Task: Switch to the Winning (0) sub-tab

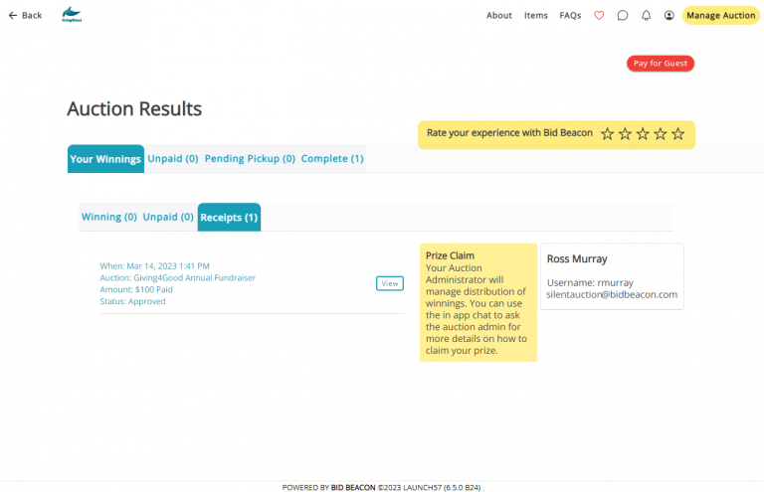Action: [x=108, y=217]
